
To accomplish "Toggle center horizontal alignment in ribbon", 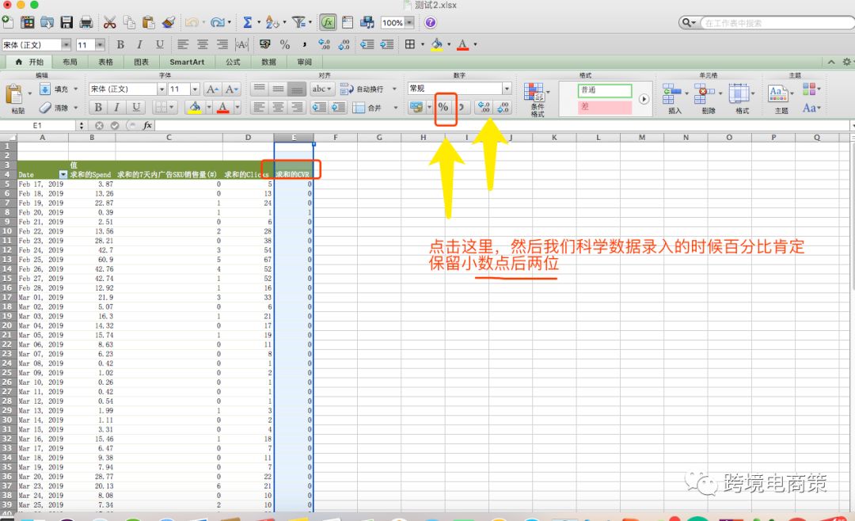I will [x=278, y=108].
